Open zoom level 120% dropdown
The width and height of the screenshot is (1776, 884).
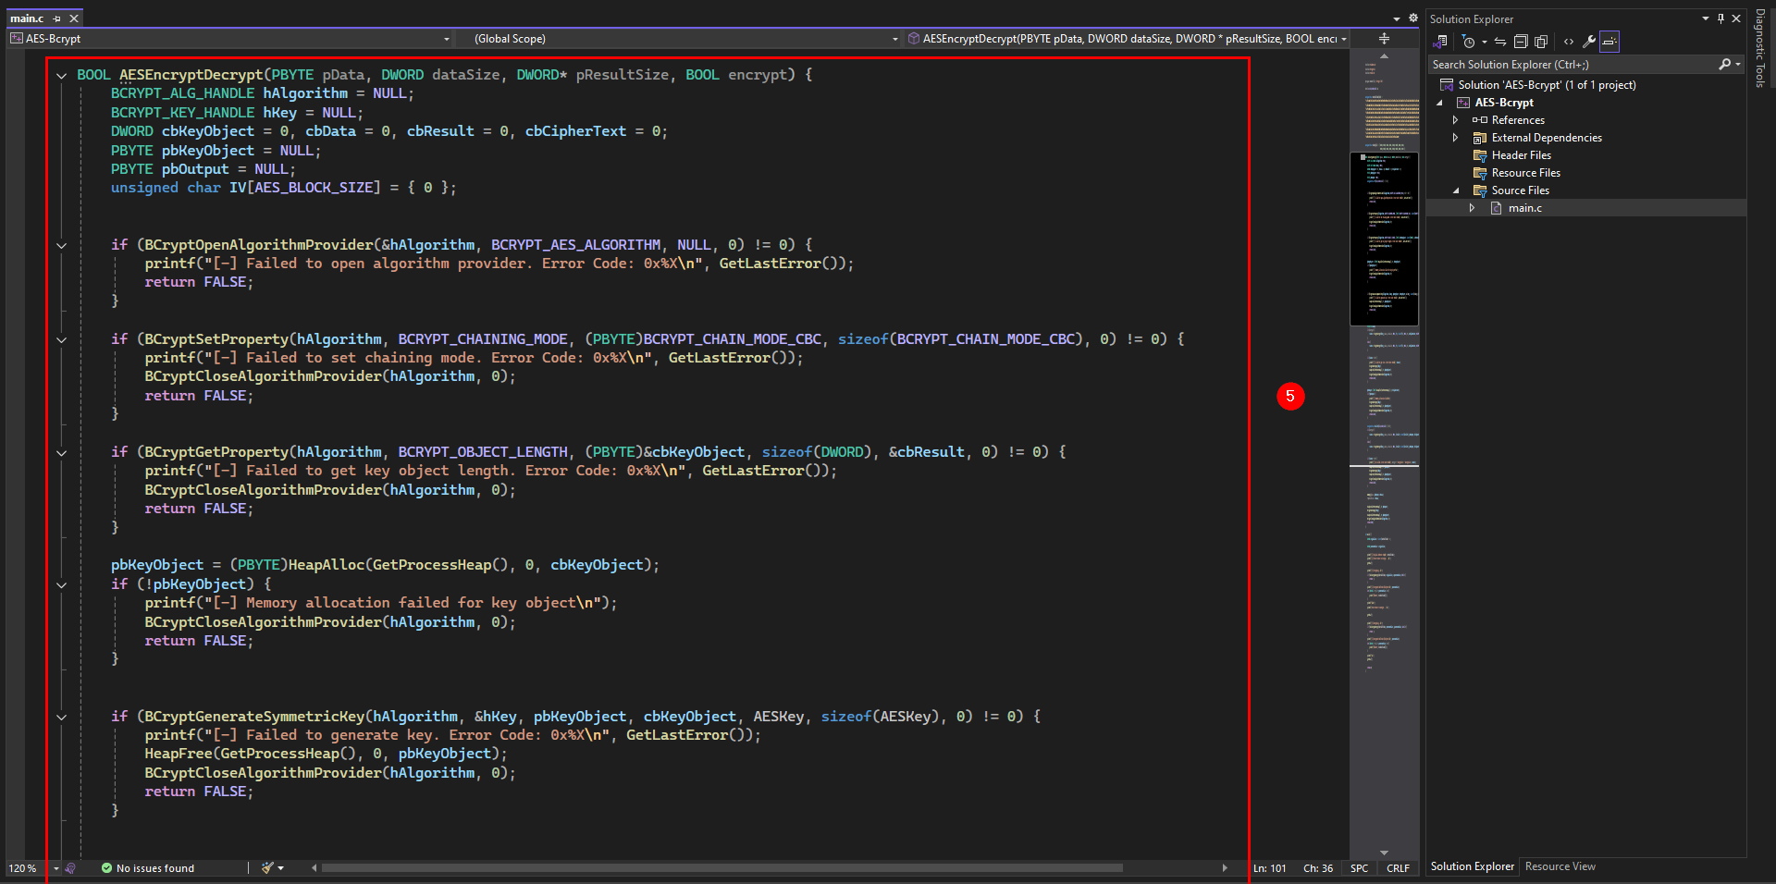pos(56,868)
